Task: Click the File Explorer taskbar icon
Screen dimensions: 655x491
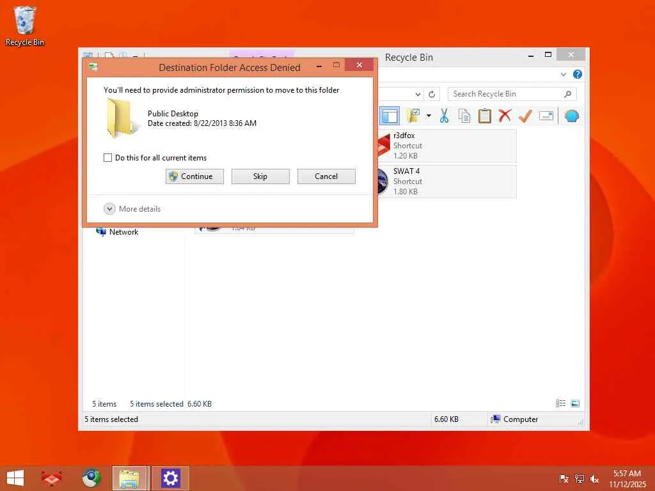Action: [130, 478]
